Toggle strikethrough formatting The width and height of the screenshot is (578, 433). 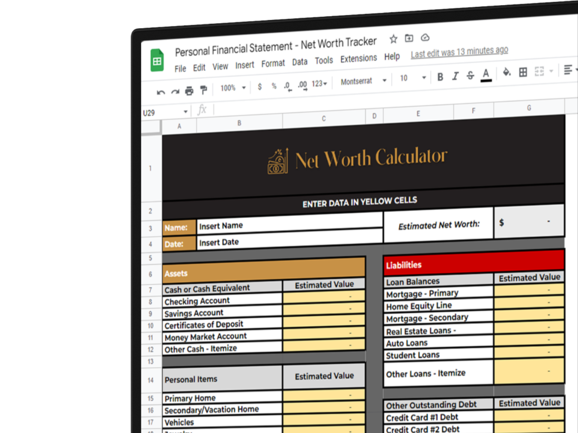[470, 76]
